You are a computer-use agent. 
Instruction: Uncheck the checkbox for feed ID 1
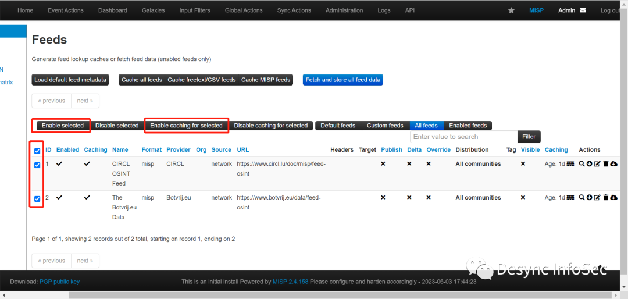click(x=37, y=165)
